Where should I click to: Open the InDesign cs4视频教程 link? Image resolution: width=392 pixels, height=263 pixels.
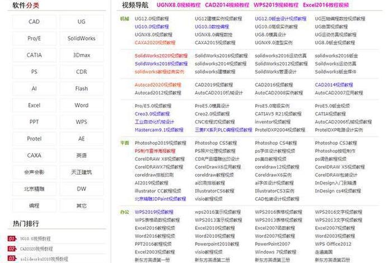(x=338, y=191)
